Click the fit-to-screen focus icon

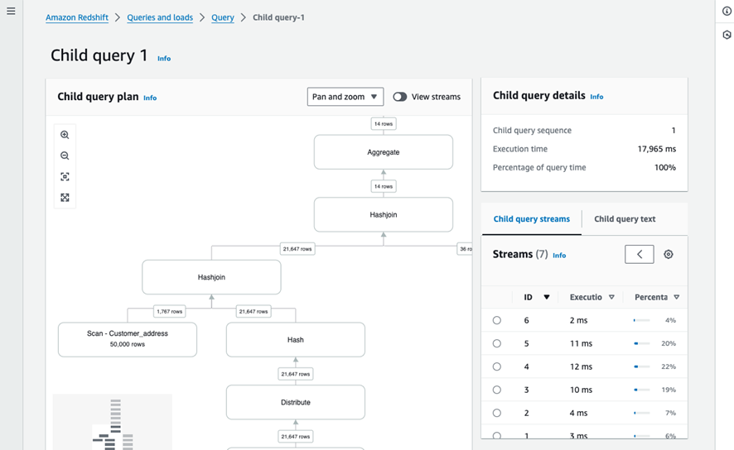pyautogui.click(x=65, y=177)
